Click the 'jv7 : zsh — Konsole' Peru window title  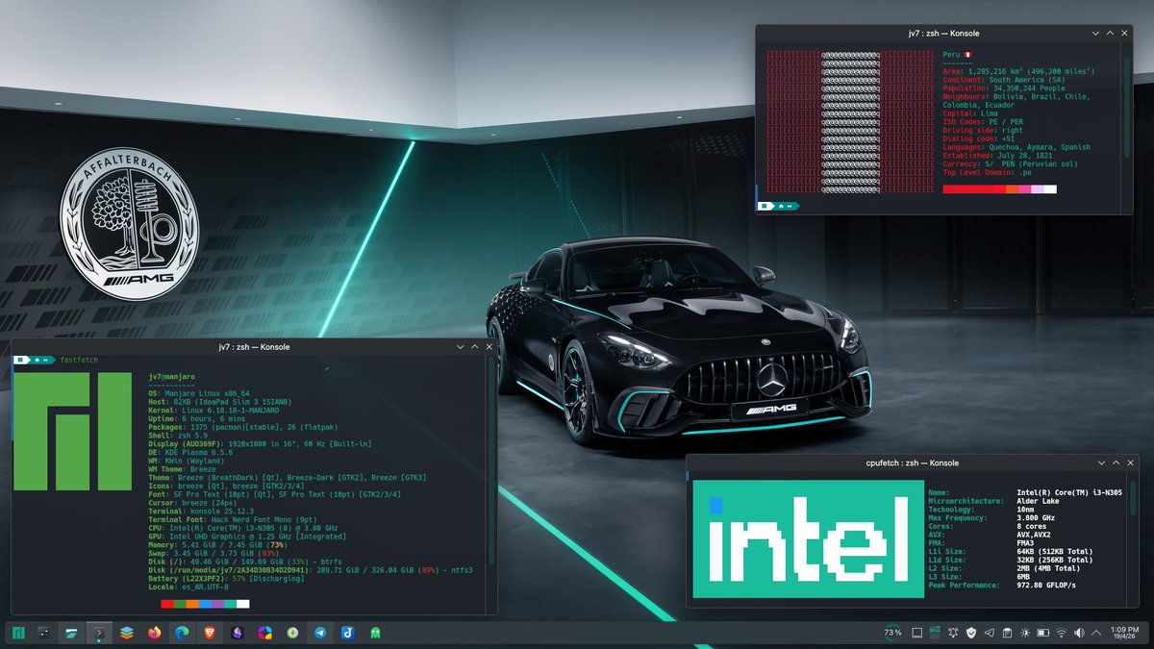pos(943,32)
